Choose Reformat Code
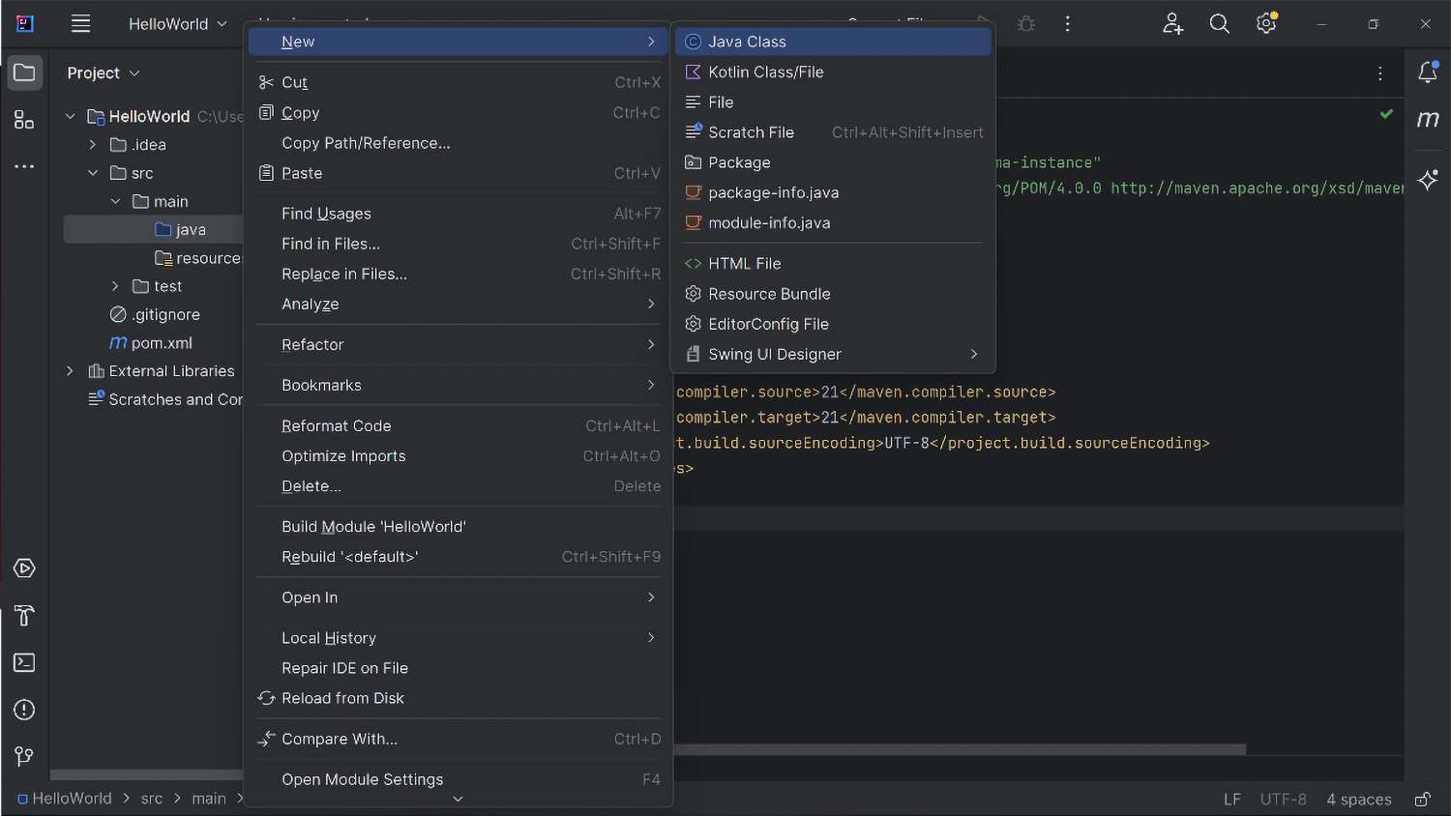The width and height of the screenshot is (1451, 816). coord(459,426)
